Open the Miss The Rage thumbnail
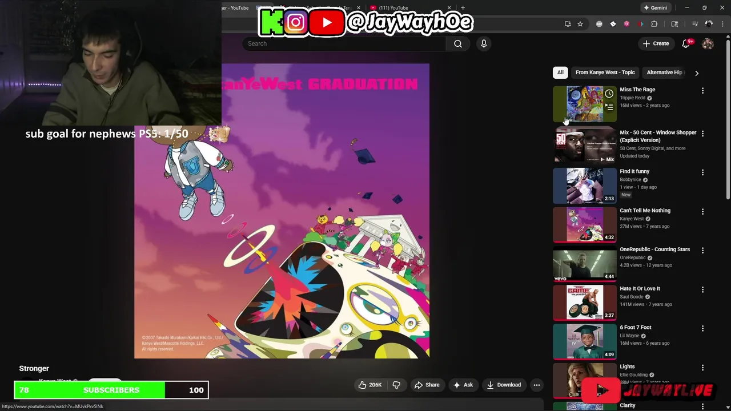Viewport: 731px width, 411px height. coord(585,104)
